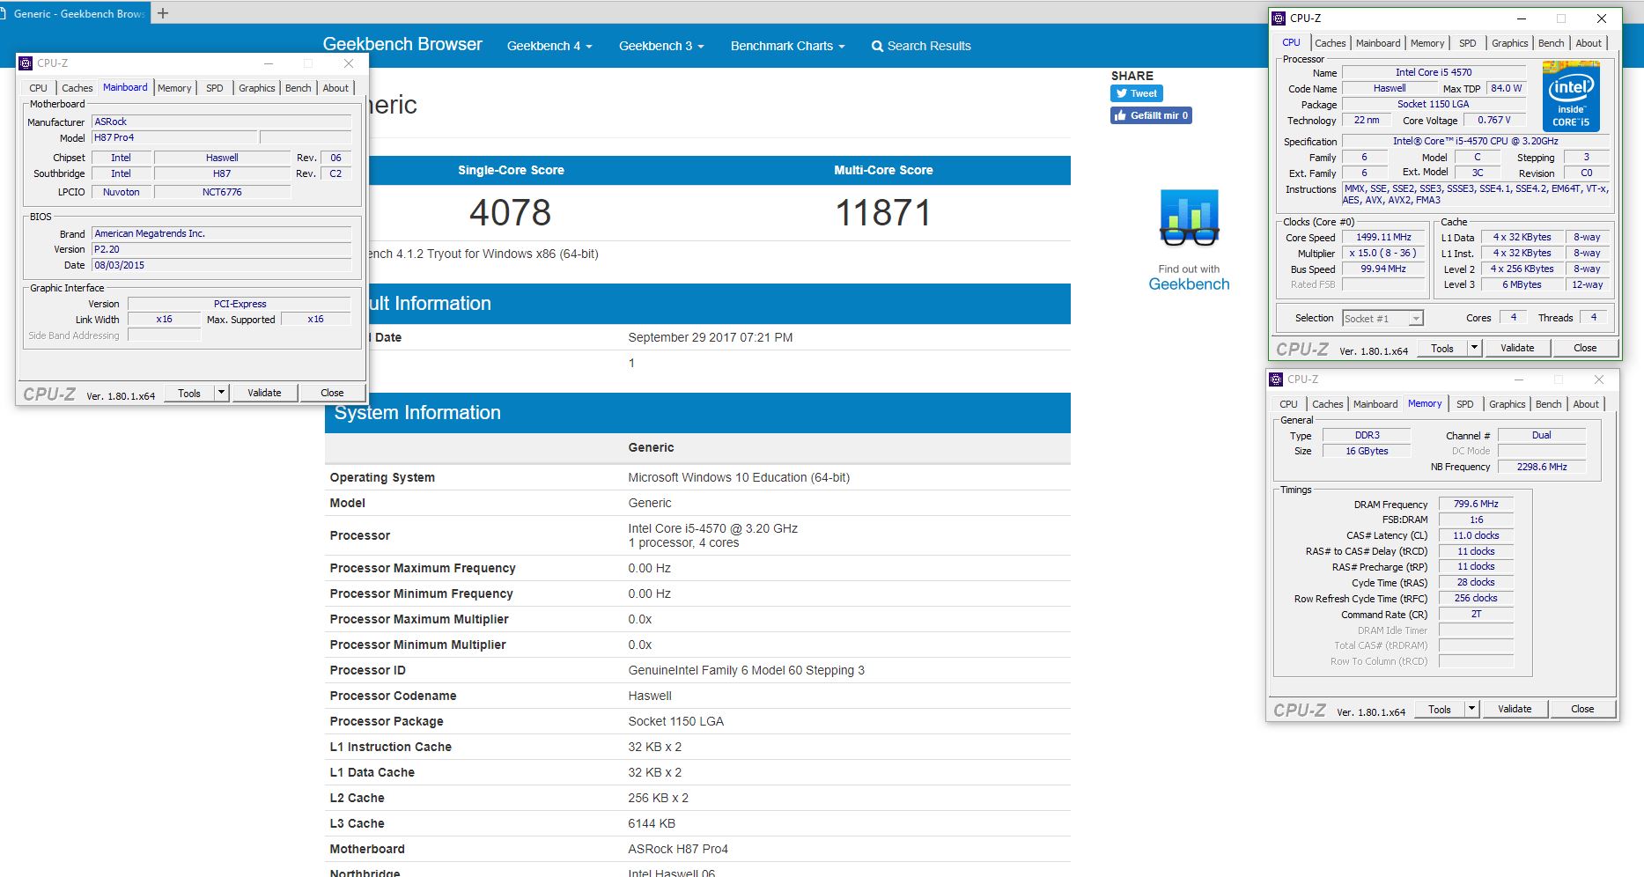Click the CPU-Z app icon in the CPU window title bar
Viewport: 1644px width, 877px height.
1279,18
